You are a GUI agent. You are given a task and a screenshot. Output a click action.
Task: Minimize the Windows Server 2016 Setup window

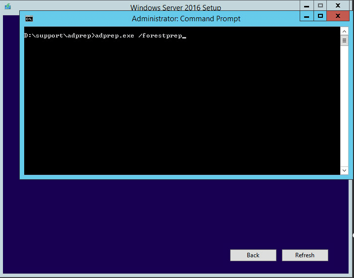307,5
